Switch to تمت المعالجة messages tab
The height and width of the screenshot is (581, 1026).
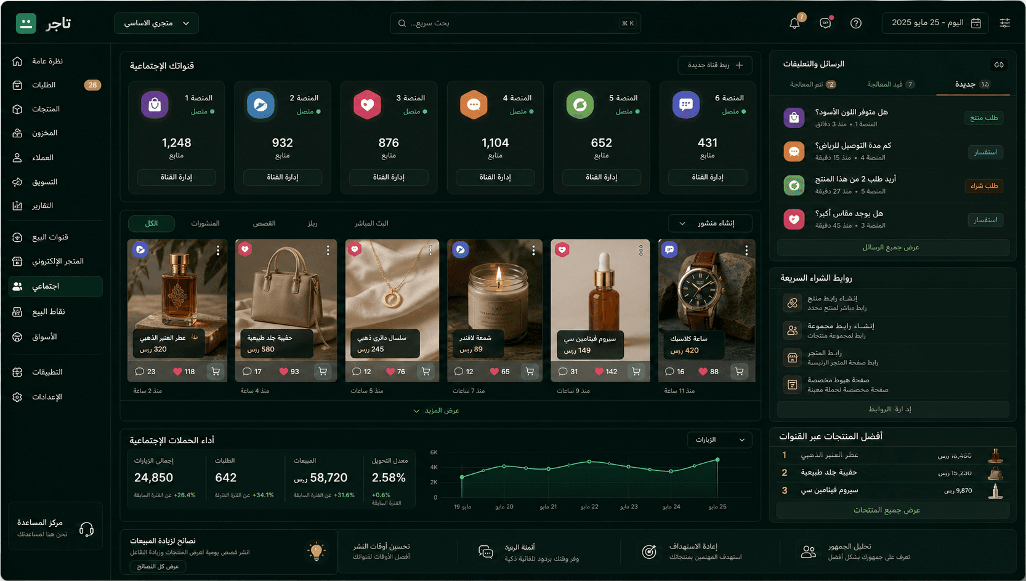(x=812, y=84)
